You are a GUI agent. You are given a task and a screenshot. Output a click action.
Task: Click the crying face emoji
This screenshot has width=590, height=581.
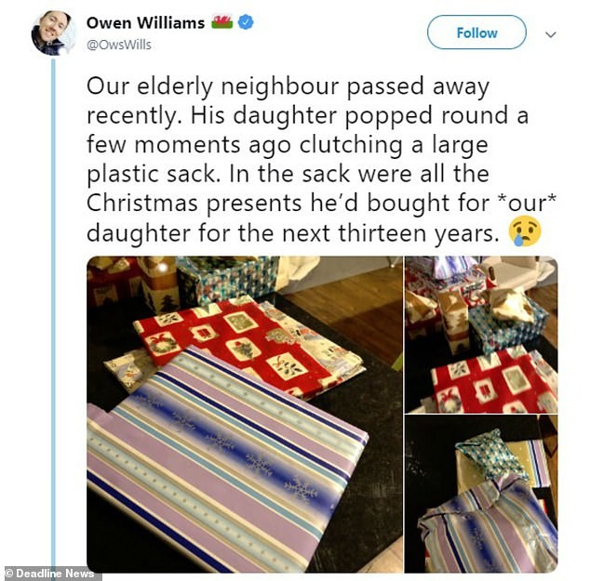pyautogui.click(x=525, y=231)
